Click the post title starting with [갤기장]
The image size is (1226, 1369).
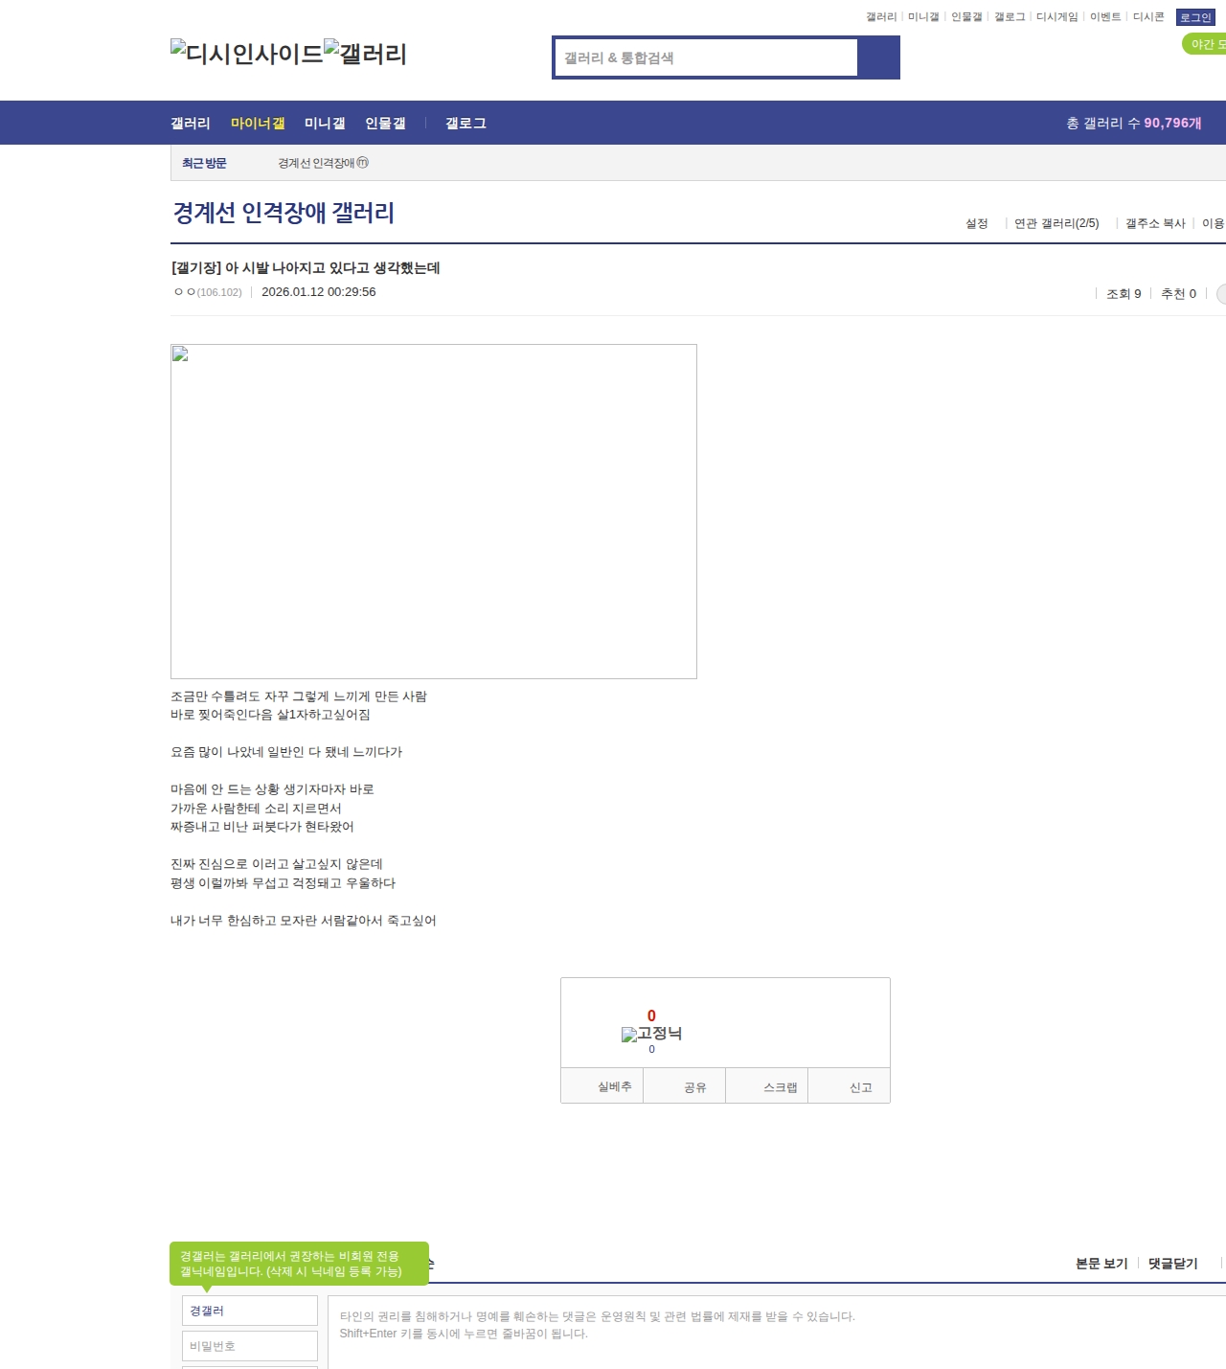pos(306,268)
